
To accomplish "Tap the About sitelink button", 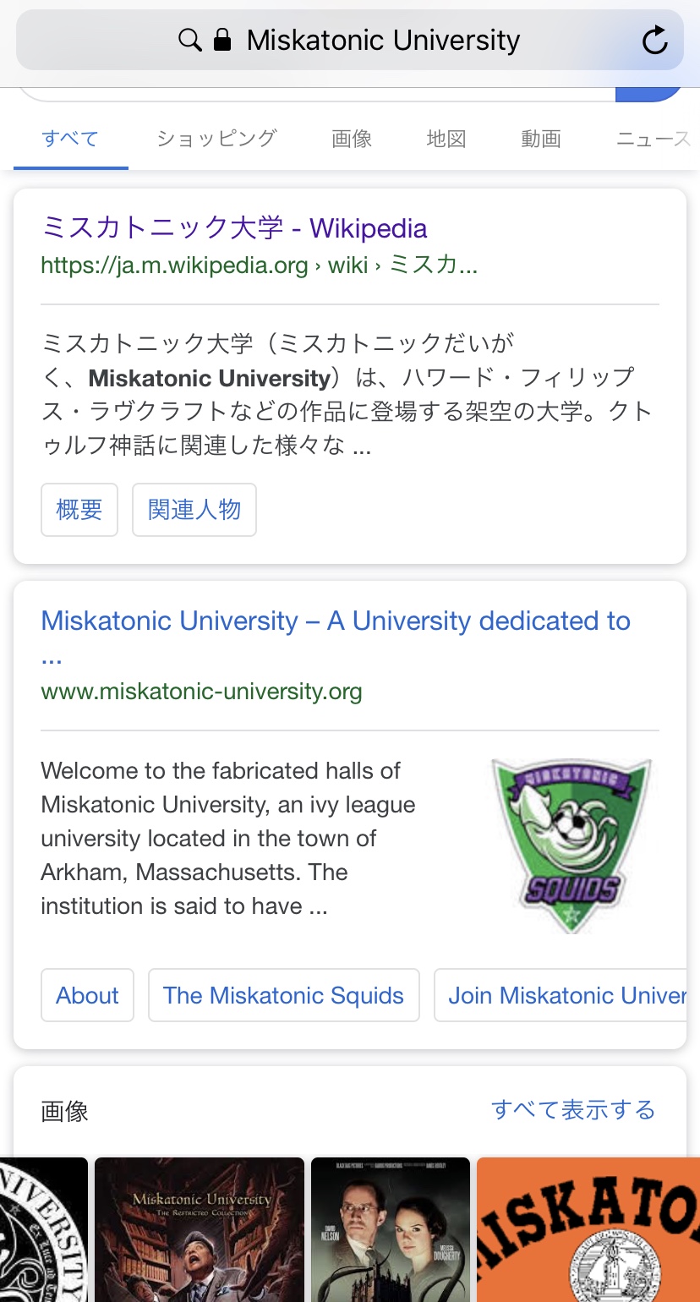I will [87, 995].
